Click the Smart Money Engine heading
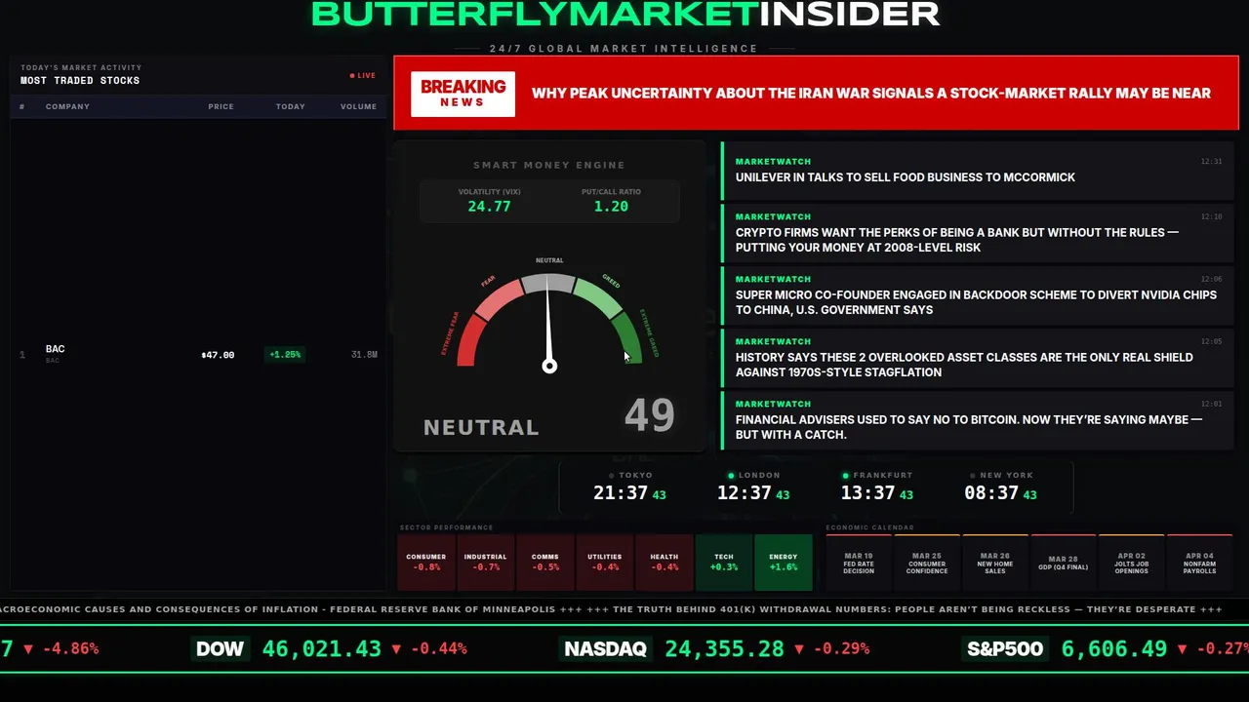This screenshot has height=702, width=1249. (549, 165)
